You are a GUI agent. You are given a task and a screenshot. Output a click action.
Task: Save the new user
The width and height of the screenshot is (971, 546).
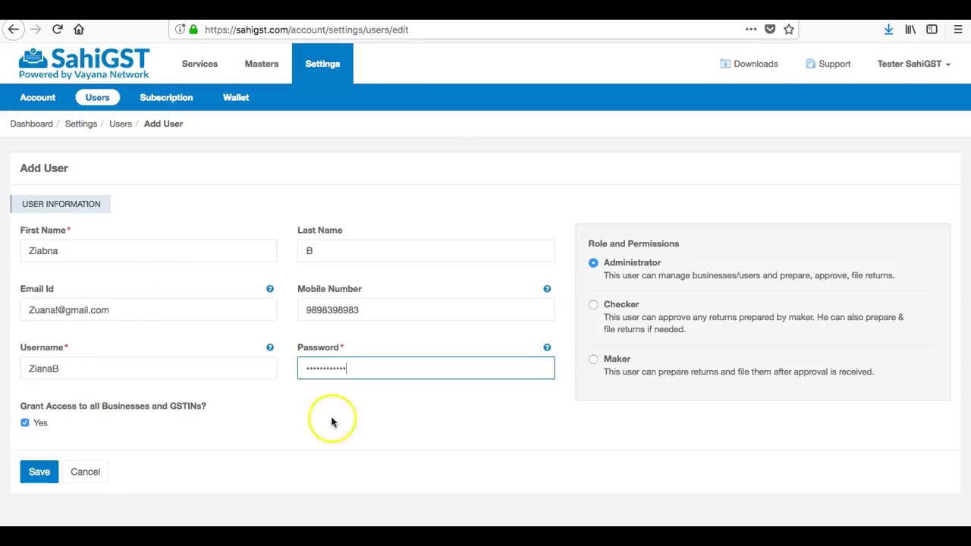pyautogui.click(x=39, y=472)
